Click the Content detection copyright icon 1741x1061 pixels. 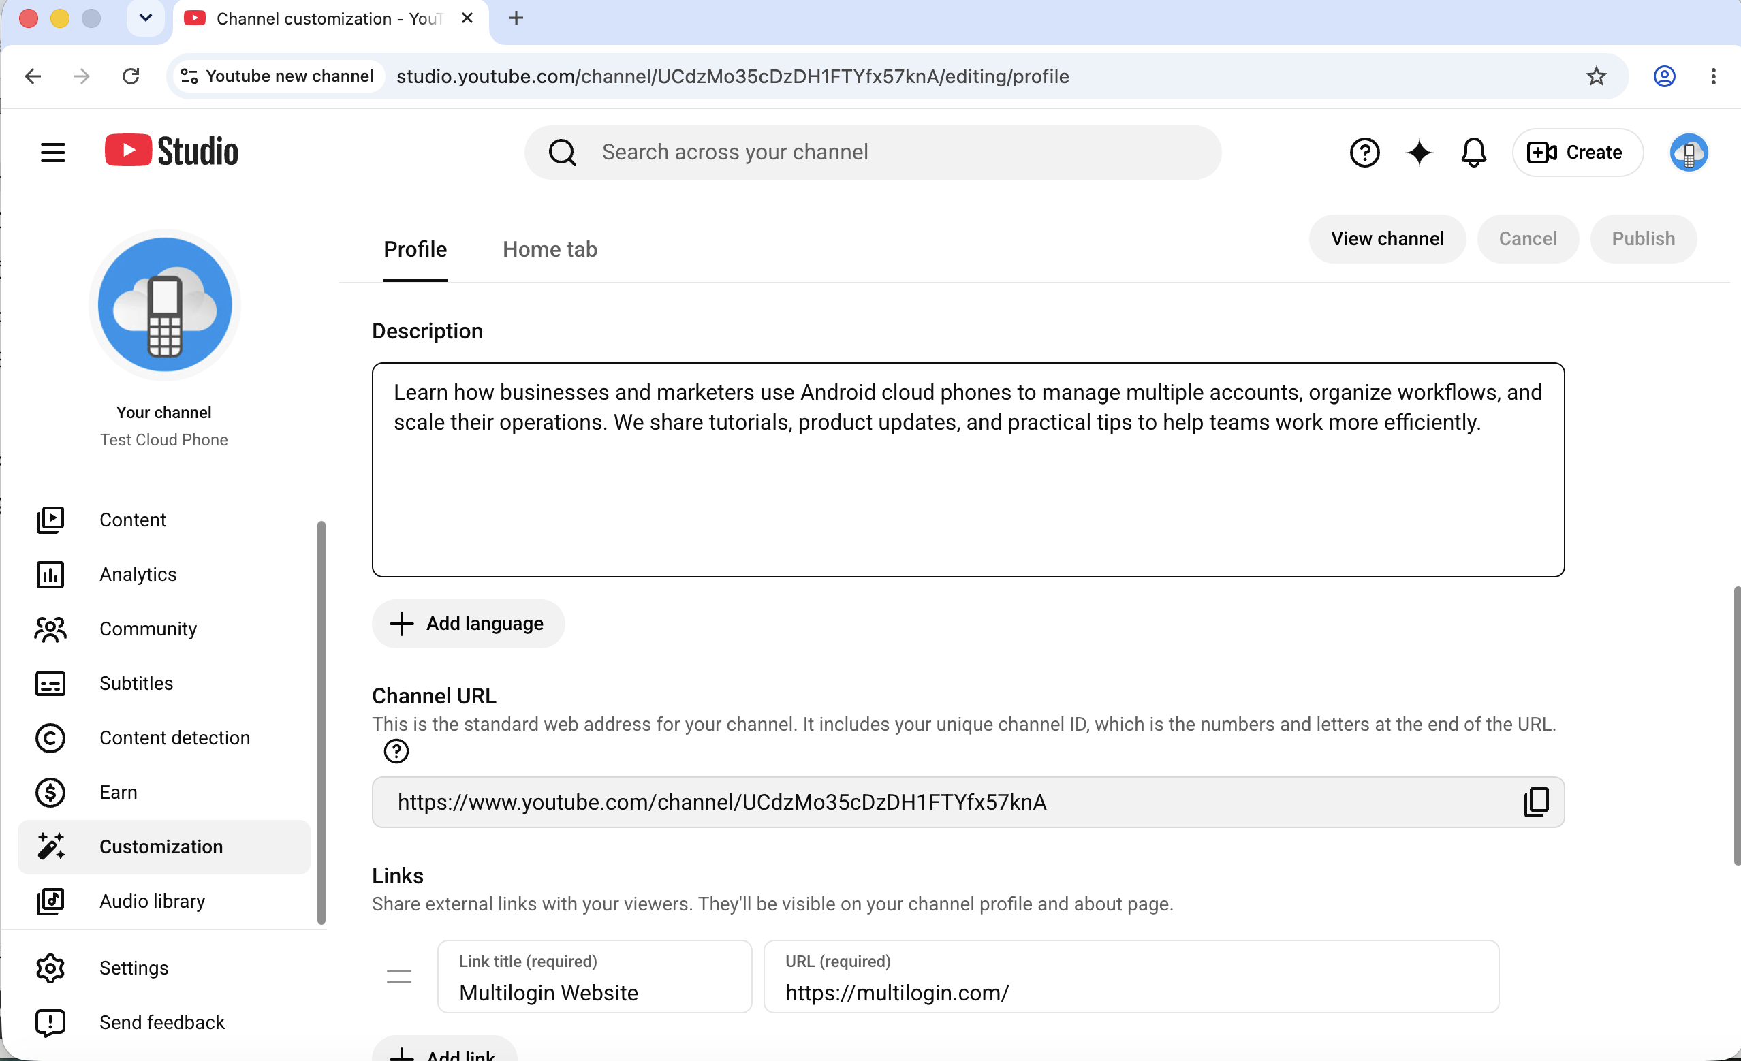click(50, 738)
